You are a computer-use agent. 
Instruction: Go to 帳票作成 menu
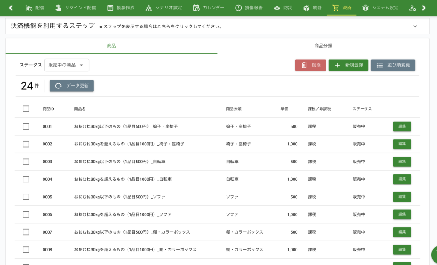point(121,8)
